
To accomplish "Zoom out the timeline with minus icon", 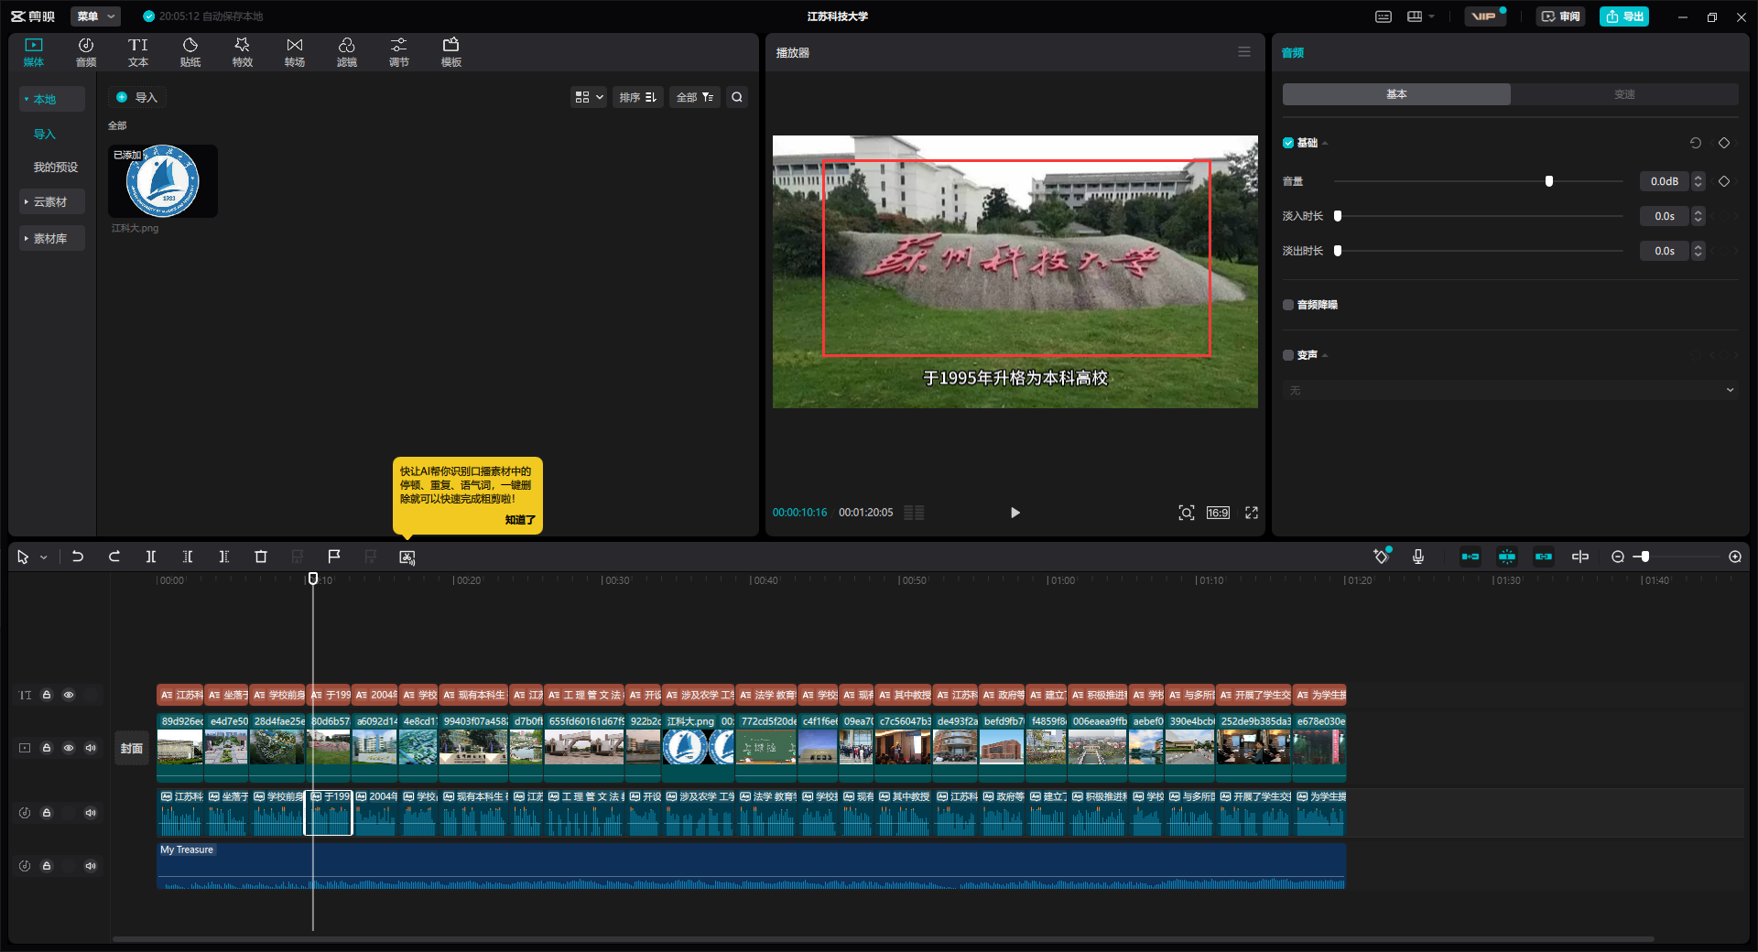I will [x=1618, y=557].
